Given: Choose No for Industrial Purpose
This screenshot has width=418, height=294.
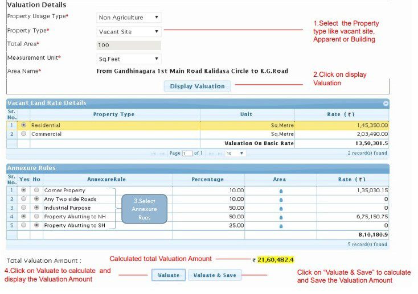Looking at the screenshot, I should click(36, 208).
